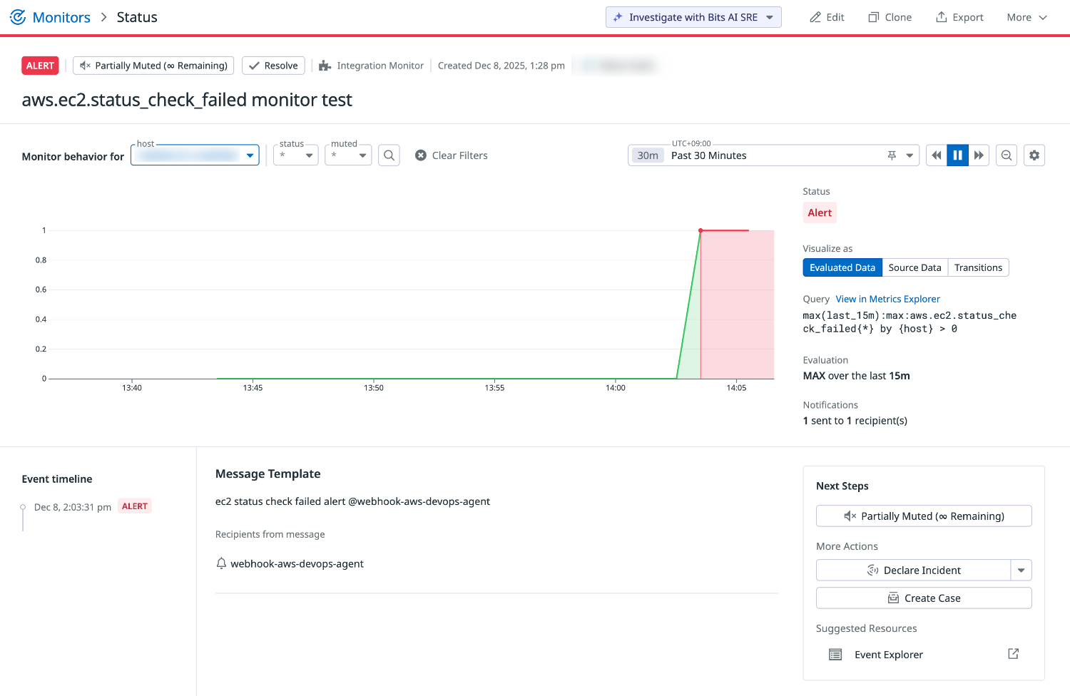Open the More menu
The image size is (1070, 696).
point(1026,17)
